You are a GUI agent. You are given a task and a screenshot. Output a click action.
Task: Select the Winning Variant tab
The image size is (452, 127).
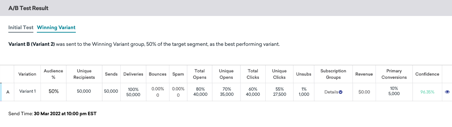coord(56,27)
